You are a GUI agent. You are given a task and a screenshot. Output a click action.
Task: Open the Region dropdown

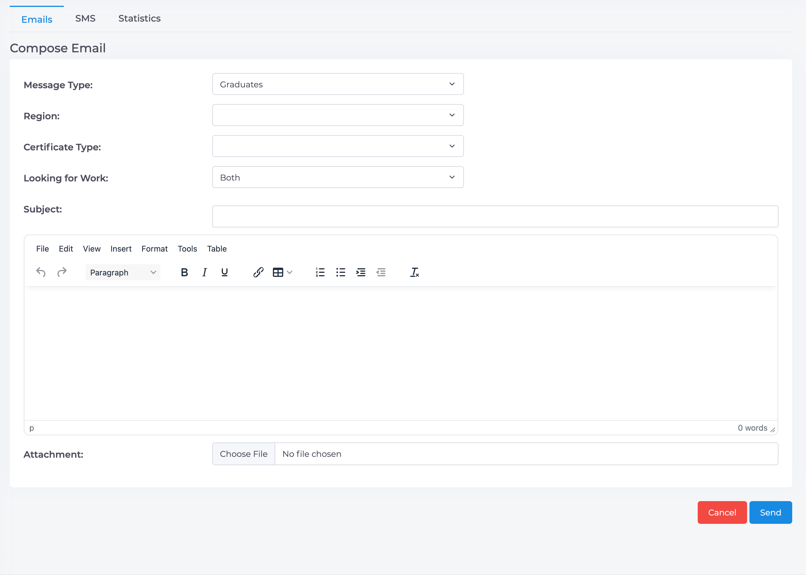pos(338,115)
